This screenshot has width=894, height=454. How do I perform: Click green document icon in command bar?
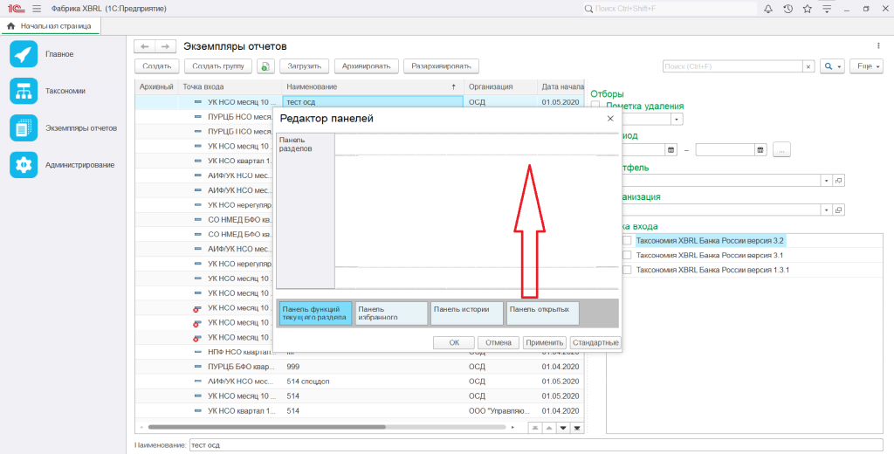point(265,66)
